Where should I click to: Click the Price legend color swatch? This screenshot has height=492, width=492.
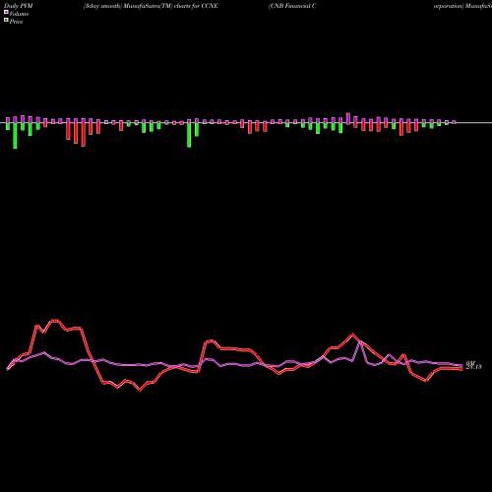[6, 20]
